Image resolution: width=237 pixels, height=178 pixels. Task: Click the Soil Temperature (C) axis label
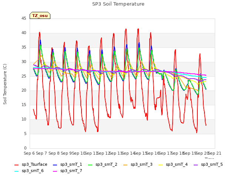tap(5, 84)
